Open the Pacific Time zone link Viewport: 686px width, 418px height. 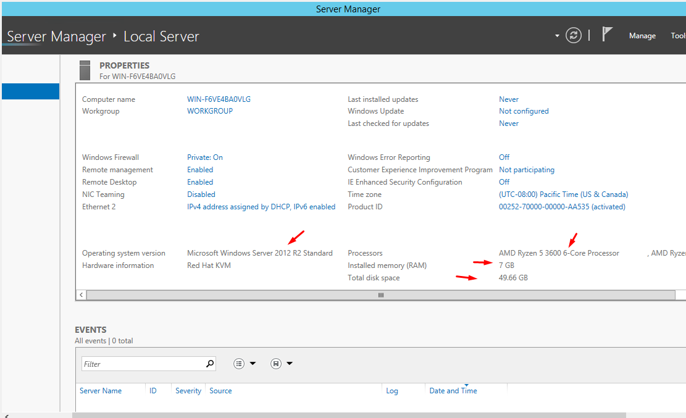pyautogui.click(x=564, y=194)
